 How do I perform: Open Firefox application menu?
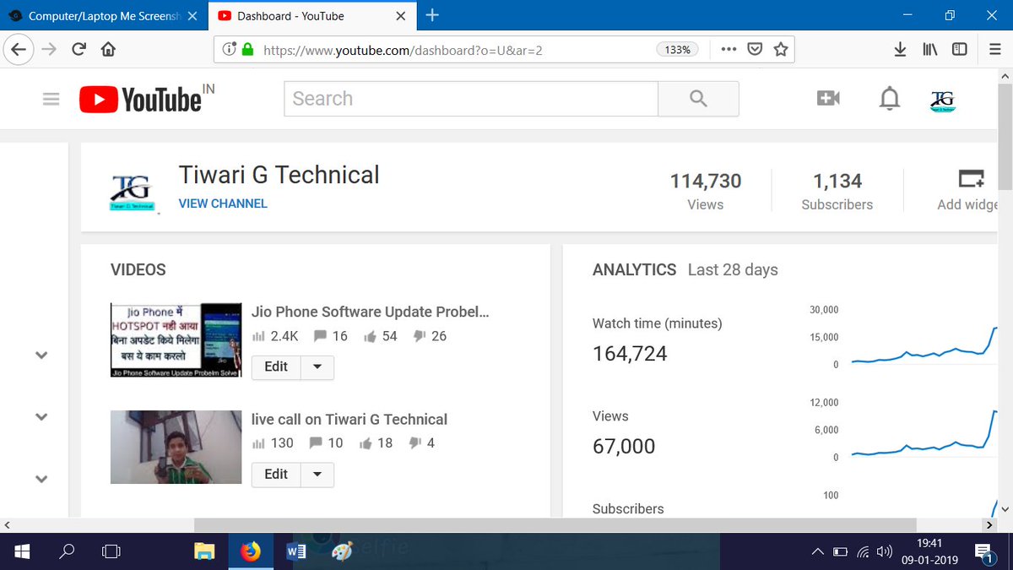point(994,50)
